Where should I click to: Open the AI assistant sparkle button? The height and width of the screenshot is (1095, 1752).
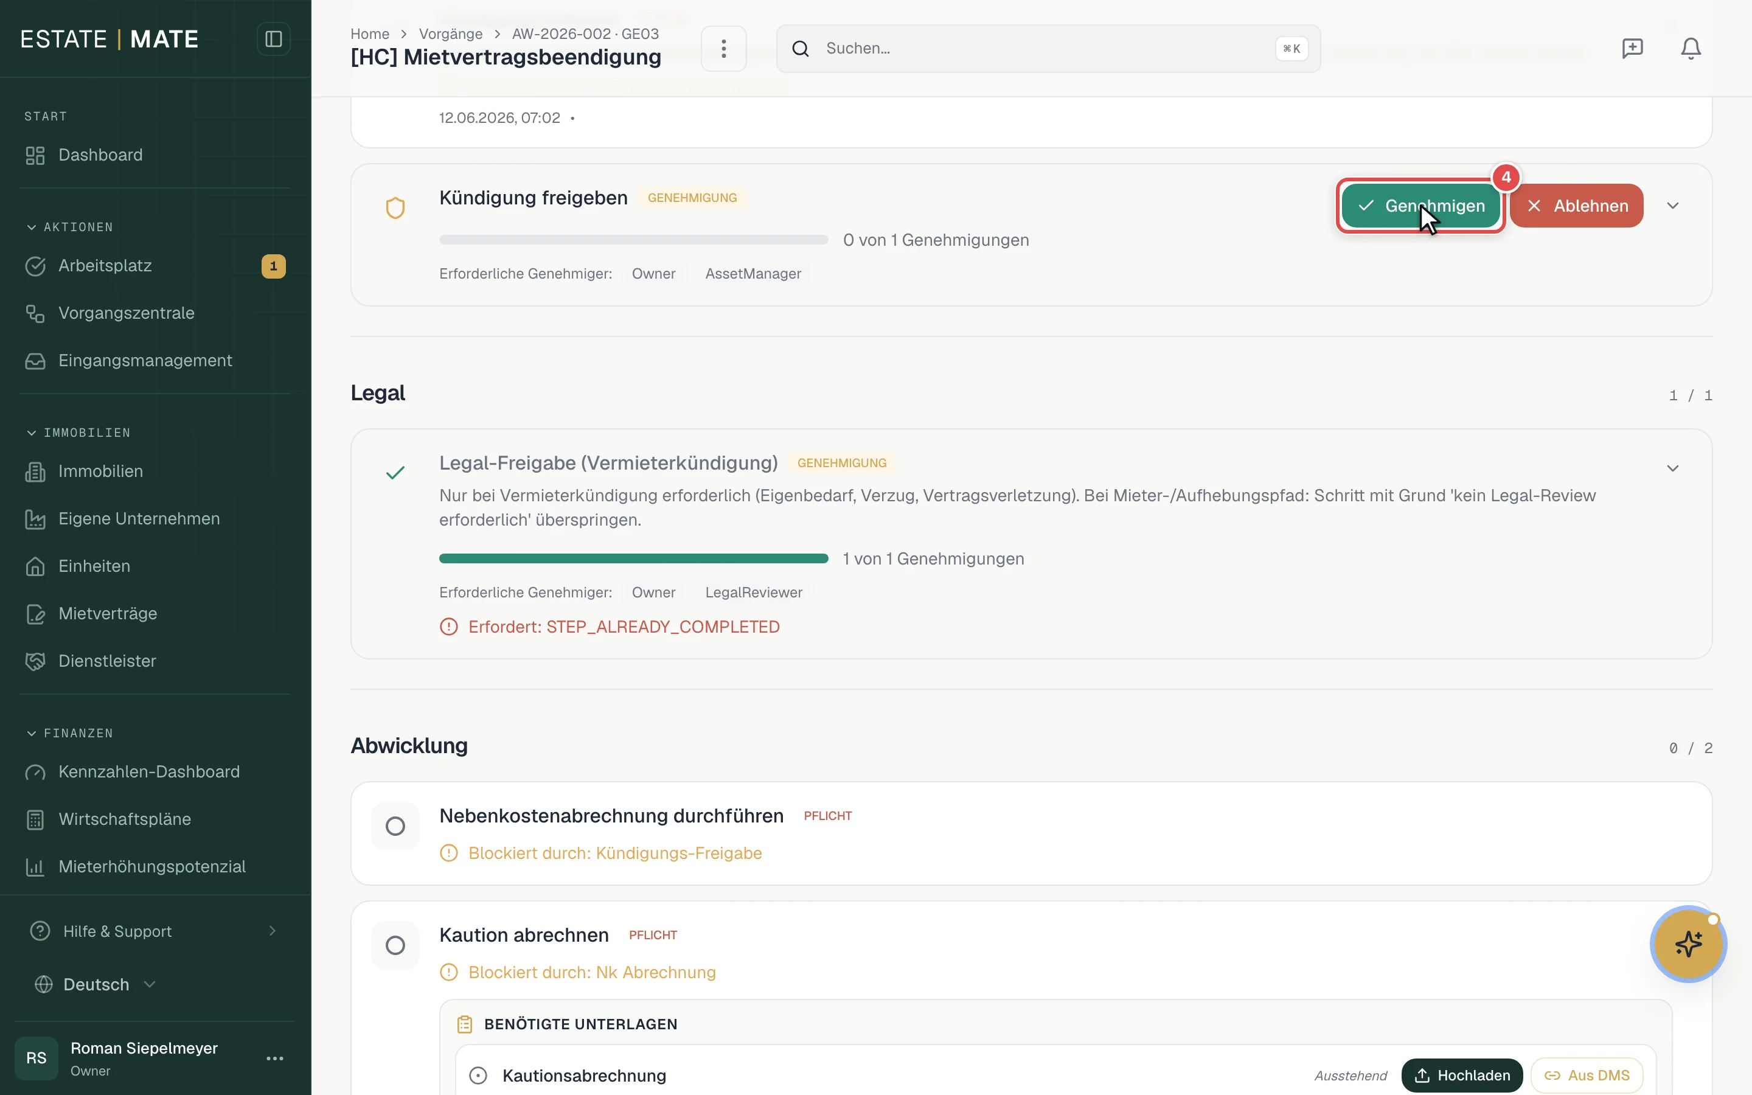point(1688,944)
